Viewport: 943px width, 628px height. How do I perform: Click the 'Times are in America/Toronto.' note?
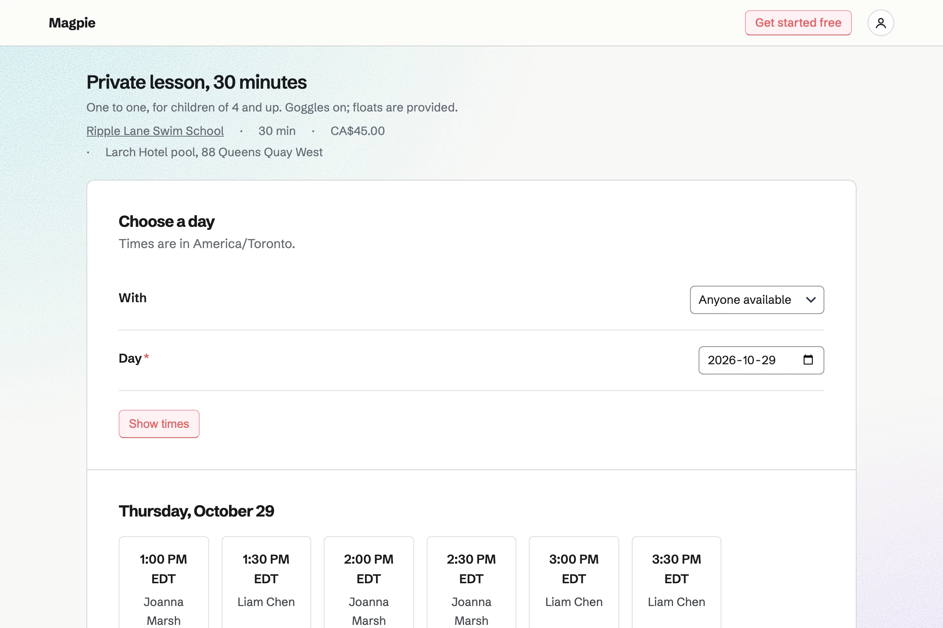click(x=207, y=243)
